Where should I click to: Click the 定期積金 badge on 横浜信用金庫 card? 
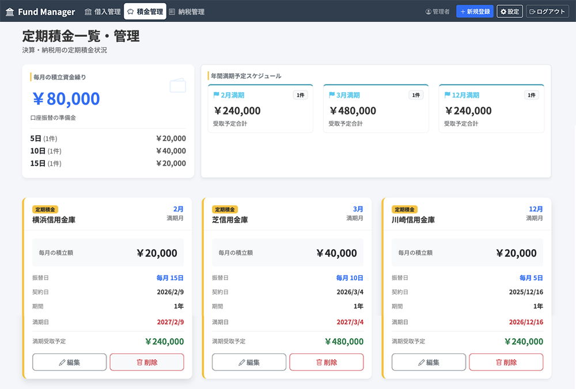[46, 209]
